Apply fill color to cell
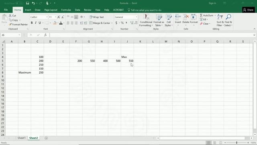257x145 pixels. point(55,23)
